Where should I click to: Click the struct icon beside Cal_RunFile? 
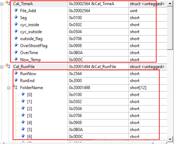click(8, 66)
